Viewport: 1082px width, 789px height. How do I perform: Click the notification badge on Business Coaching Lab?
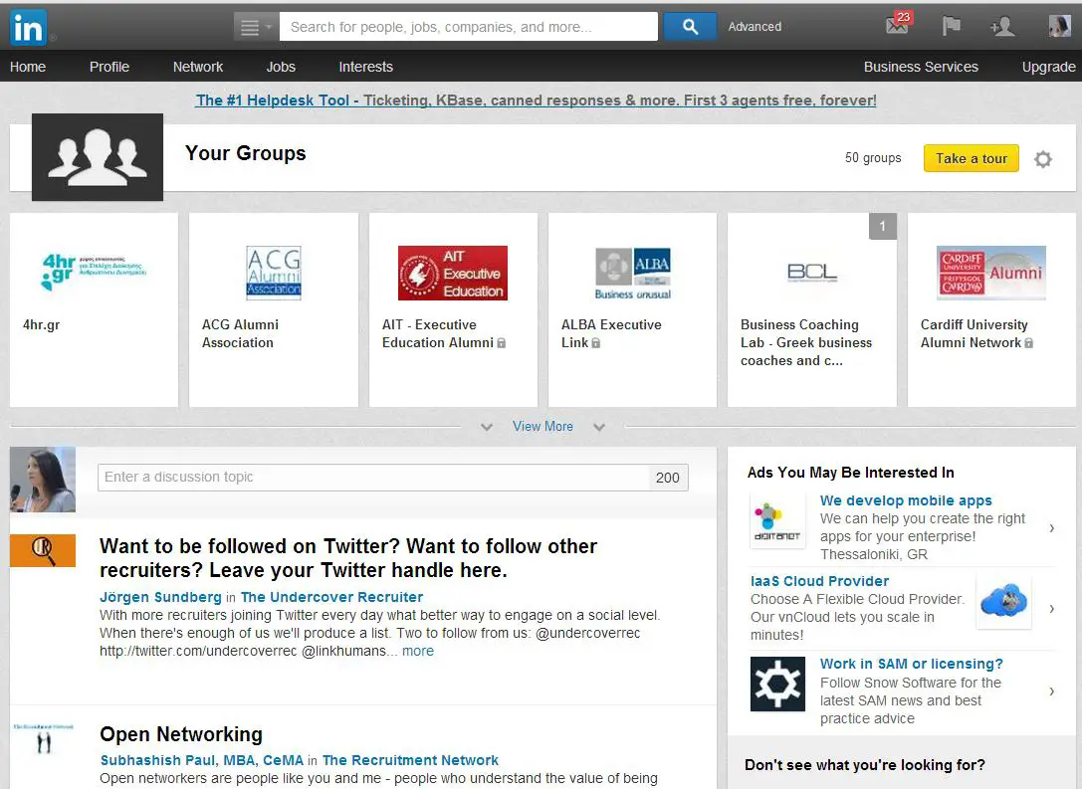point(883,226)
